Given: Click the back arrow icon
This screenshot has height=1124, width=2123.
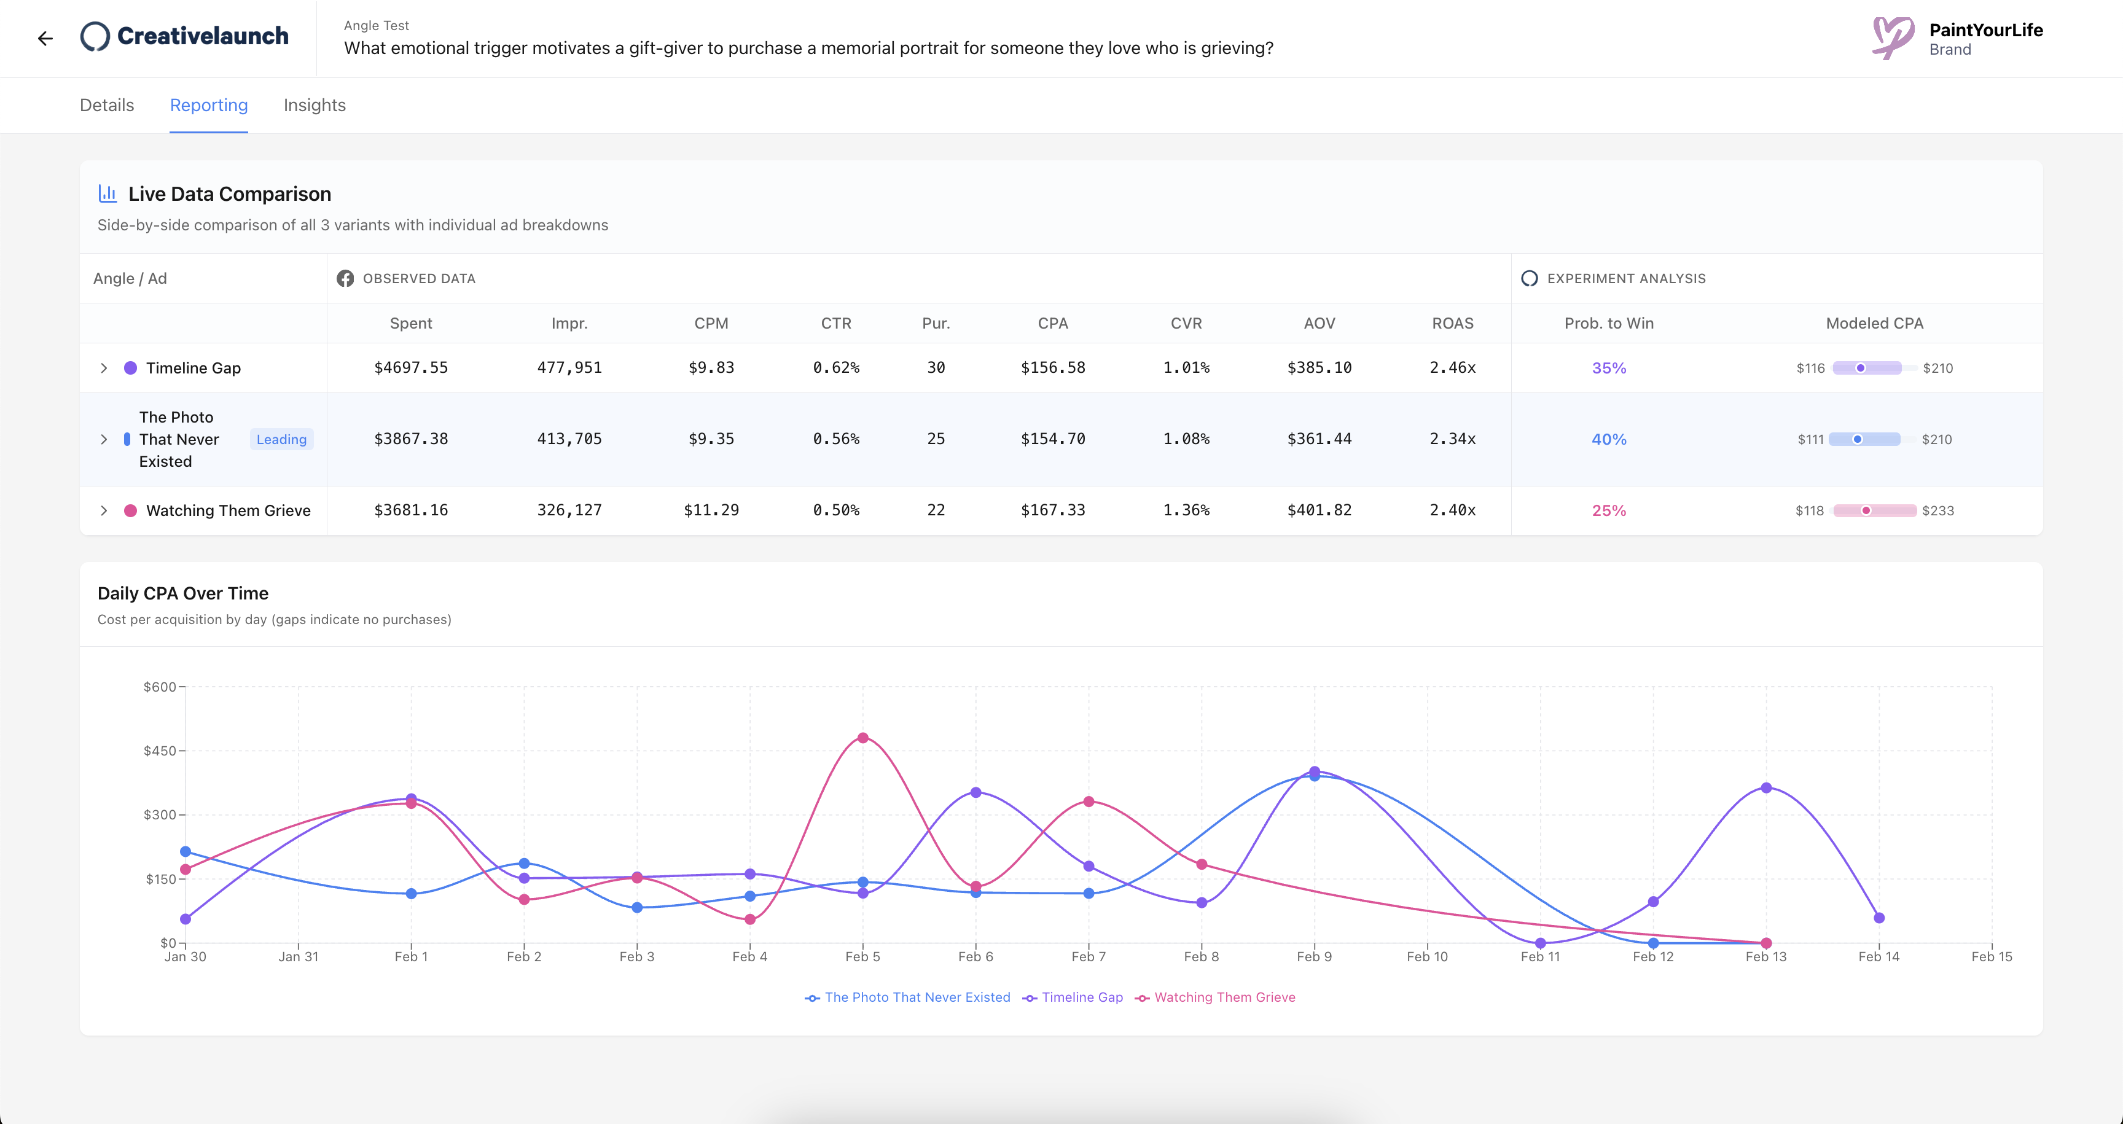Looking at the screenshot, I should click(45, 38).
